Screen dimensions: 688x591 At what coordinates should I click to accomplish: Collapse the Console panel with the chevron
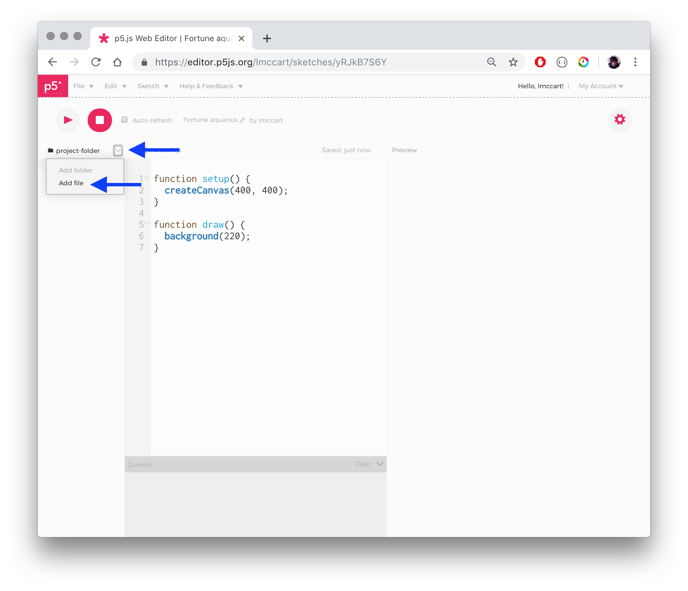click(x=379, y=464)
